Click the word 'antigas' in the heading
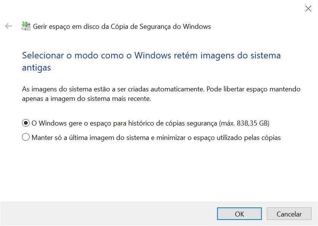 click(x=36, y=68)
